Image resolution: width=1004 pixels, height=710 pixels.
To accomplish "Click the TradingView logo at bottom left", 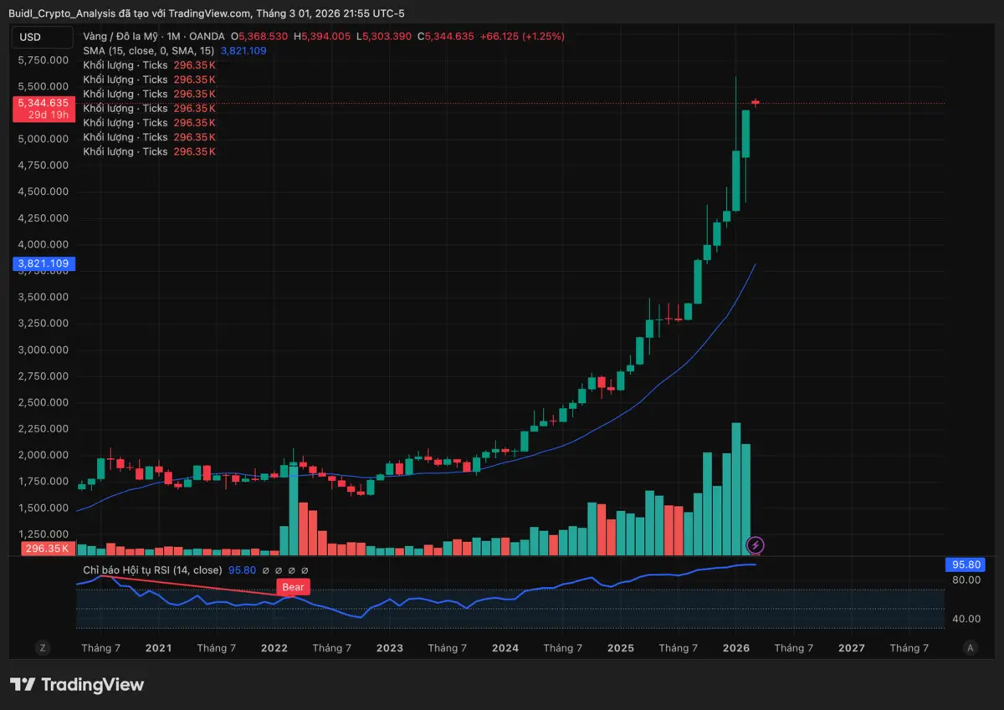I will (77, 684).
